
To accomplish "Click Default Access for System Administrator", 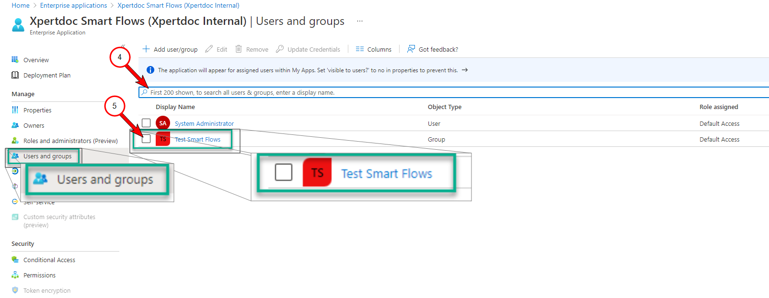I will coord(719,123).
